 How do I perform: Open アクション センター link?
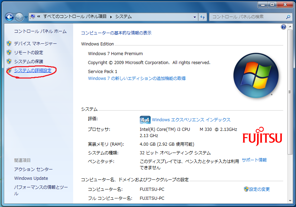coord(33,169)
